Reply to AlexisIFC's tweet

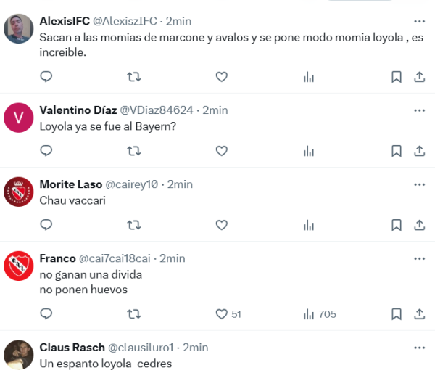click(x=46, y=77)
